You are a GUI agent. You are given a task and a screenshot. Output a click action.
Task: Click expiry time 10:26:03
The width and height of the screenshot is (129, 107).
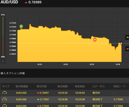pos(80,93)
